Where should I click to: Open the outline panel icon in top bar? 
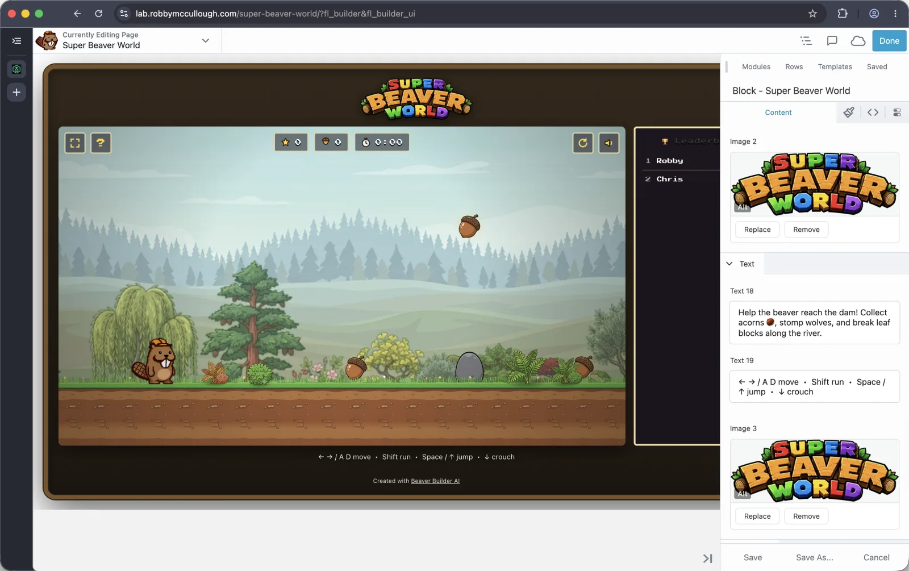806,41
